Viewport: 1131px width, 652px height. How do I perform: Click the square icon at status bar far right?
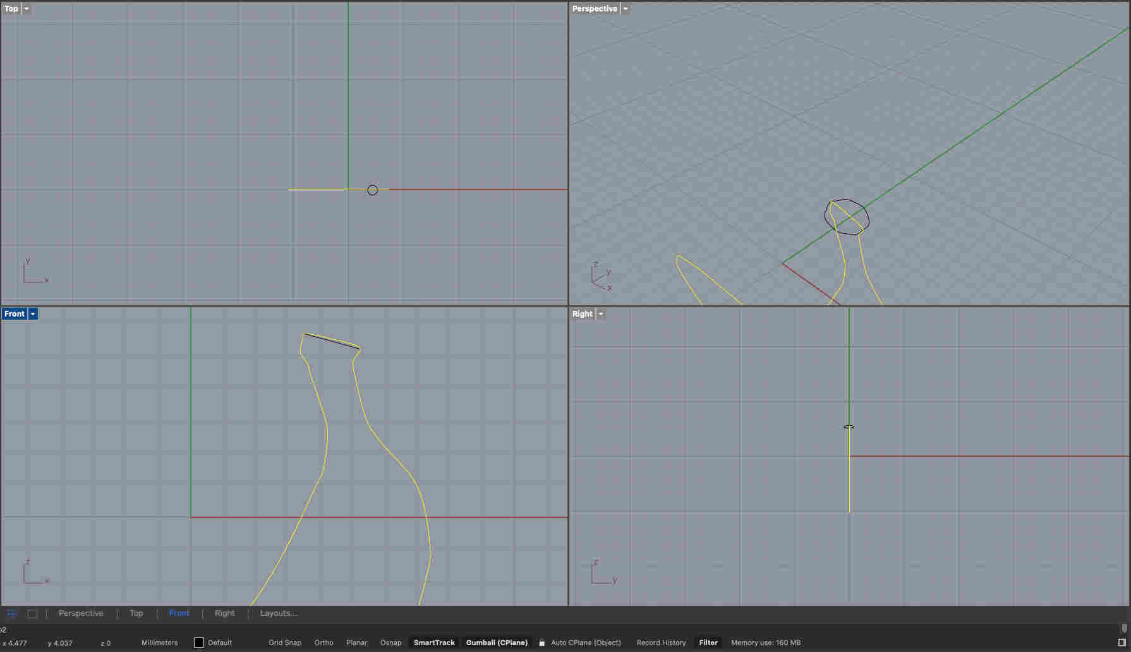1122,643
